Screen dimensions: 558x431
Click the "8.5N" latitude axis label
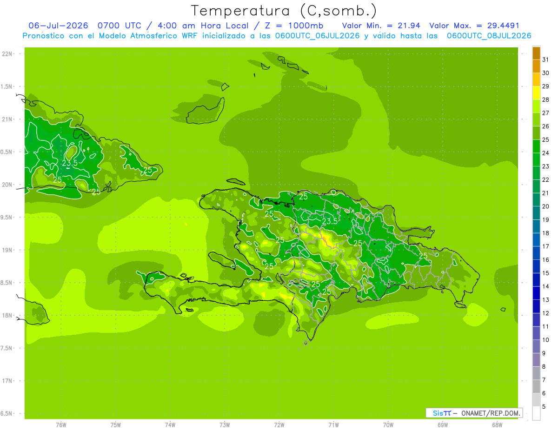click(x=7, y=283)
